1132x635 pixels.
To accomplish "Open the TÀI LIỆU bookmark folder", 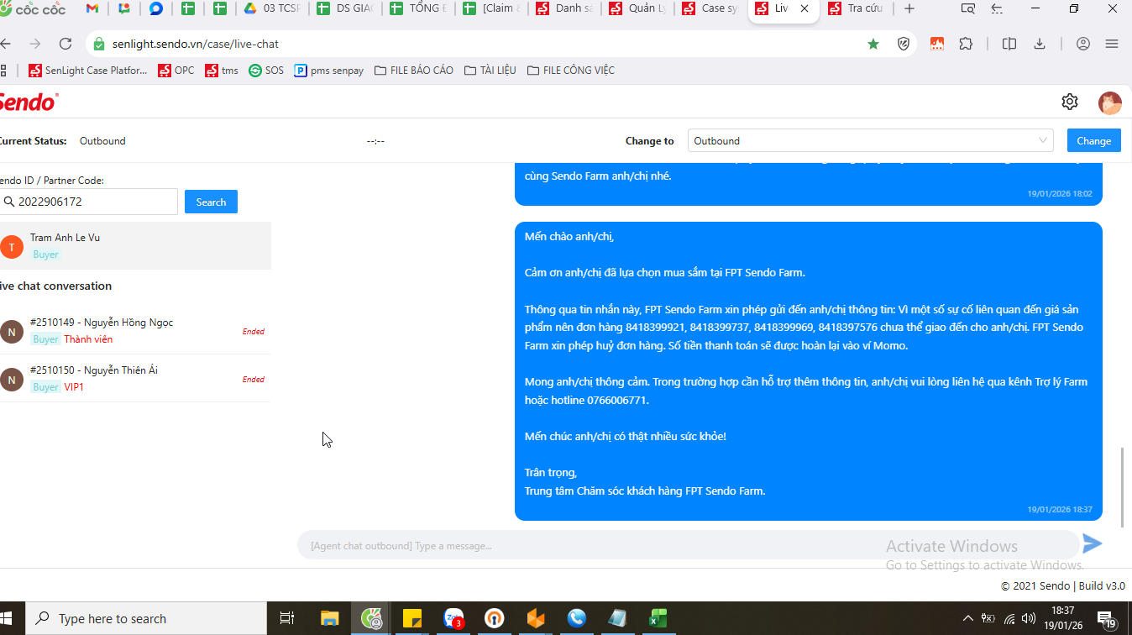I will (x=490, y=71).
